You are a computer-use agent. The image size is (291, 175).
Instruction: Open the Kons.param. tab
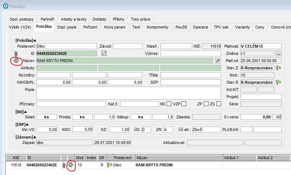[x=115, y=27]
